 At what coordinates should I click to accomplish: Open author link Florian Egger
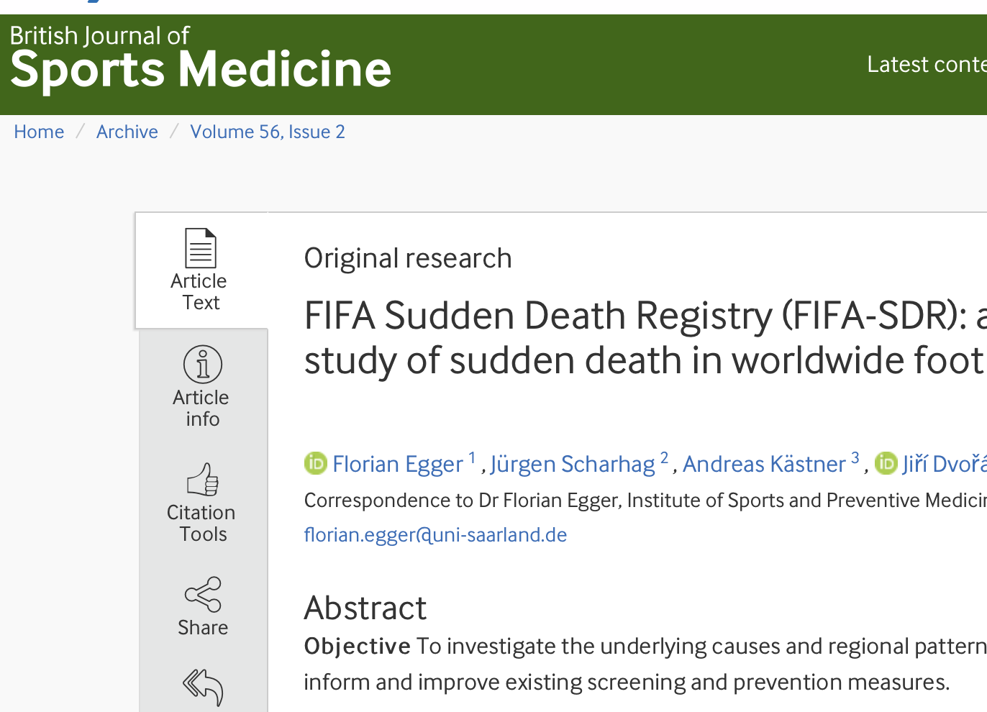(397, 465)
